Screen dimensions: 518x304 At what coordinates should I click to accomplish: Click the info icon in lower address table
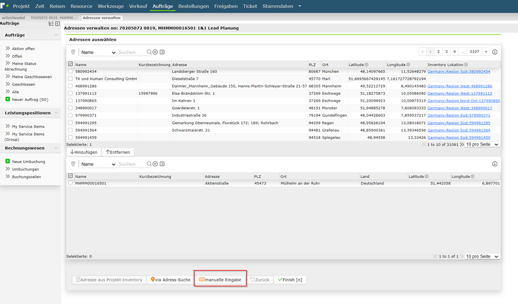pos(495,164)
